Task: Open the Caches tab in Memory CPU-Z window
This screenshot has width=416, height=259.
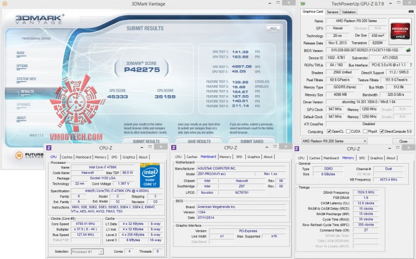Action: point(315,157)
